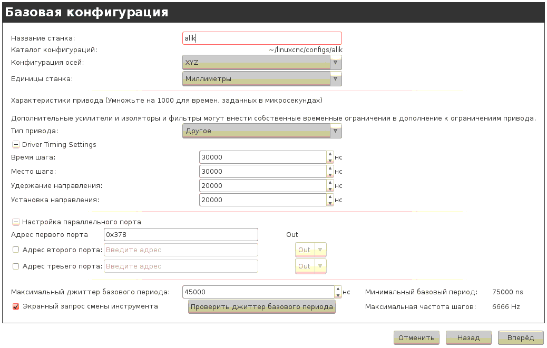Image resolution: width=547 pixels, height=348 pixels.
Task: Click the Отменить button
Action: 416,338
